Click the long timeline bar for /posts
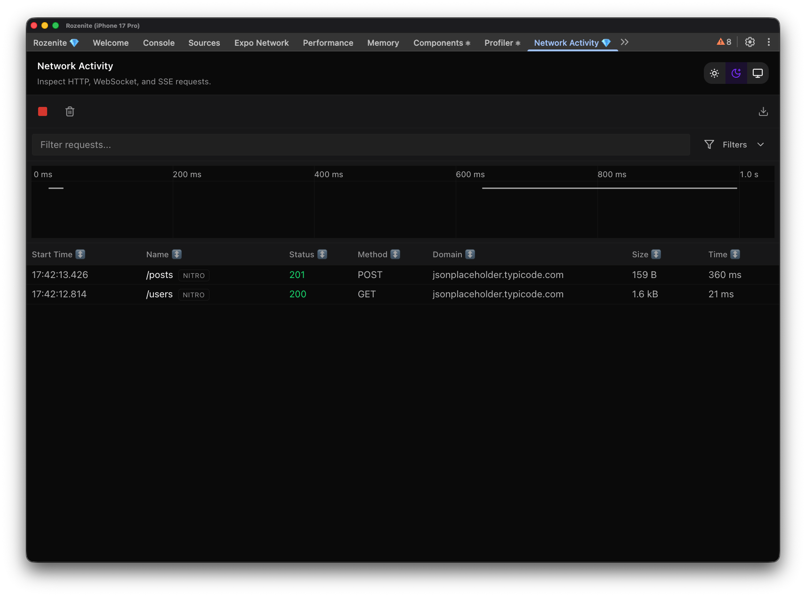Viewport: 806px width, 597px height. (609, 188)
